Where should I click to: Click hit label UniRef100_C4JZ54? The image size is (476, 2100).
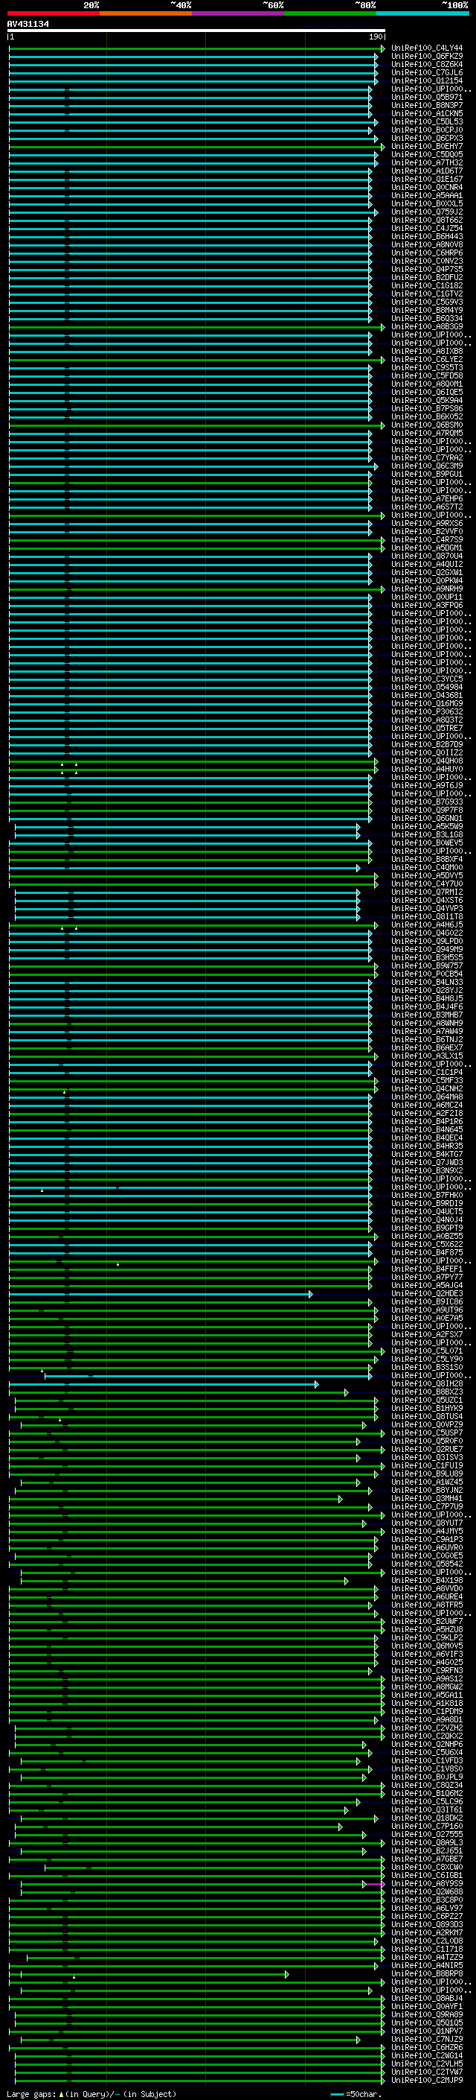(427, 228)
